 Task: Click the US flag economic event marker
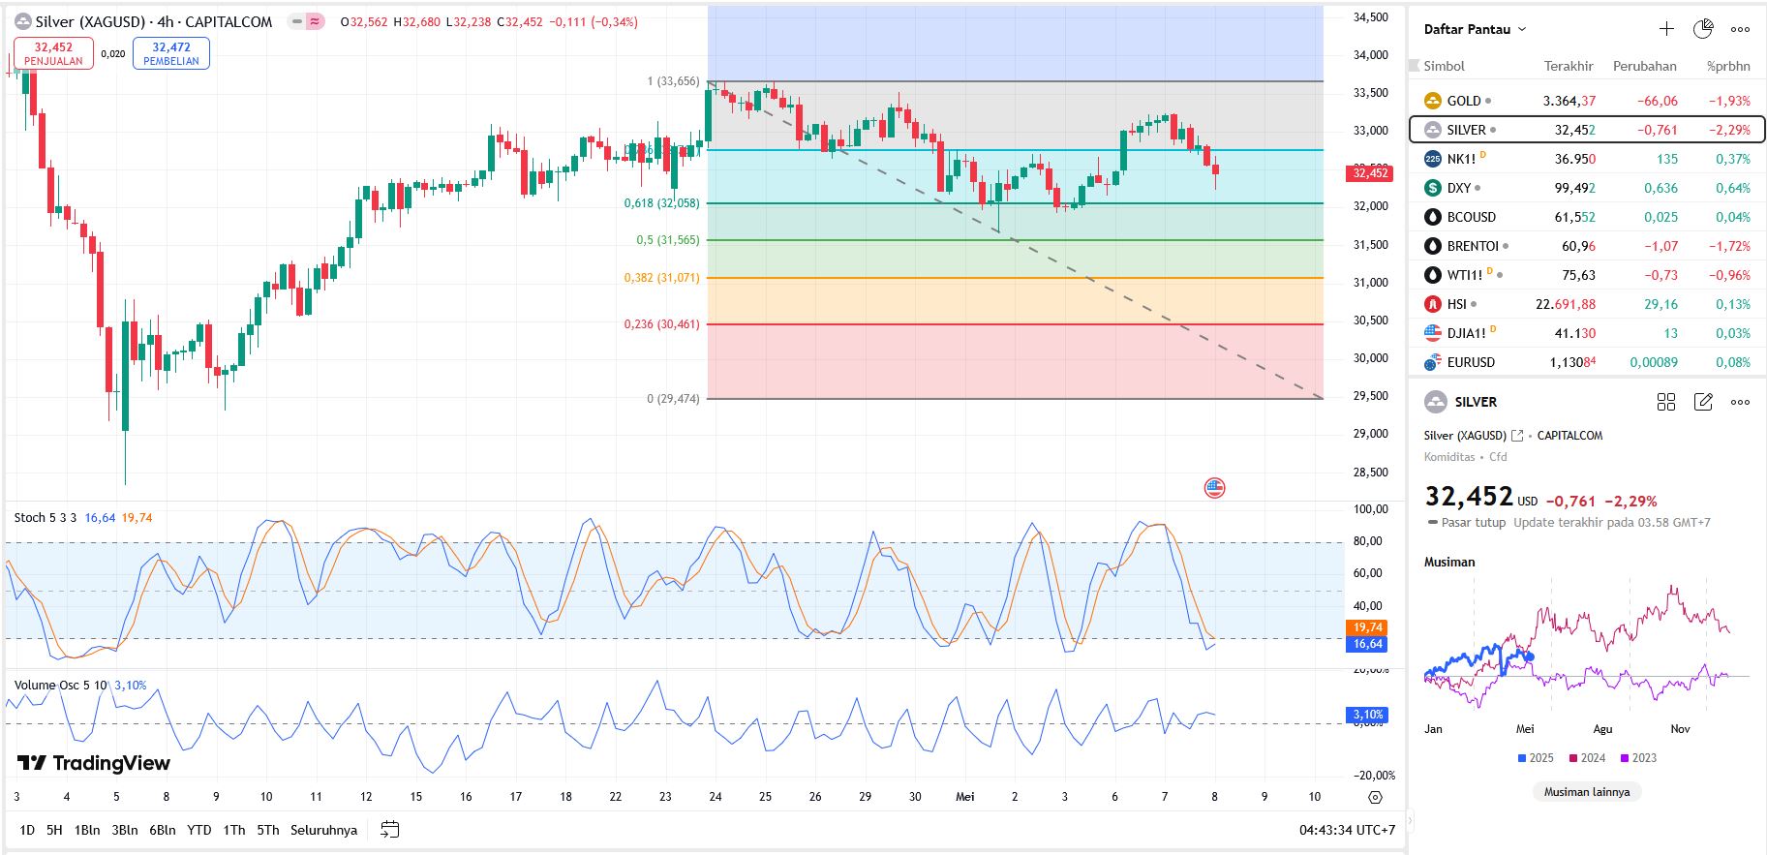point(1214,488)
